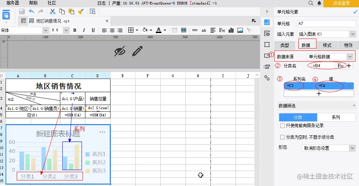The height and width of the screenshot is (186, 359).
Task: Align cell text right
Action: pos(120,30)
